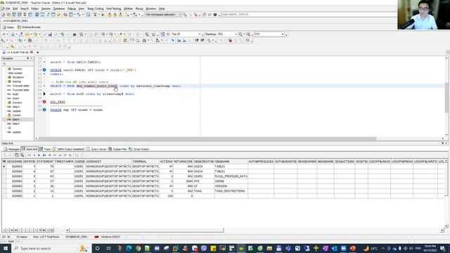Open the Help menu
This screenshot has width=450, height=253.
162,8
